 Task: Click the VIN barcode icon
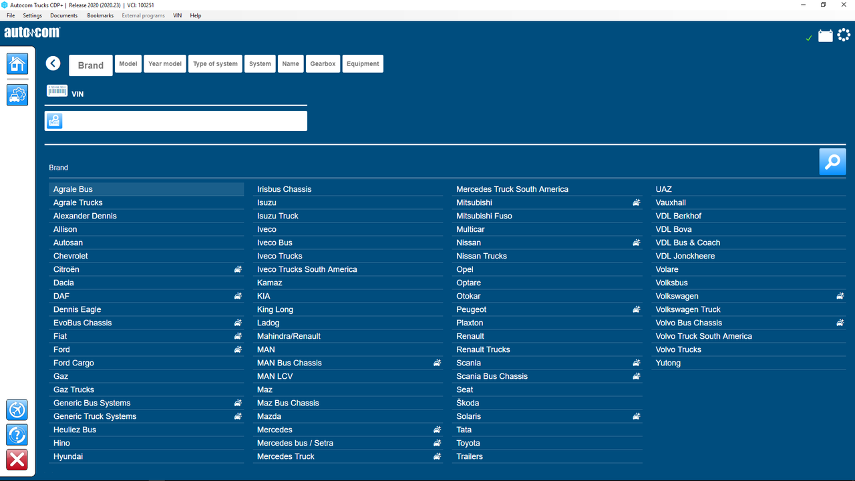click(x=57, y=90)
